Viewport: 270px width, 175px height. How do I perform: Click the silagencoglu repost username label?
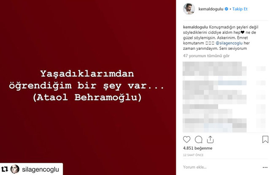tap(40, 170)
